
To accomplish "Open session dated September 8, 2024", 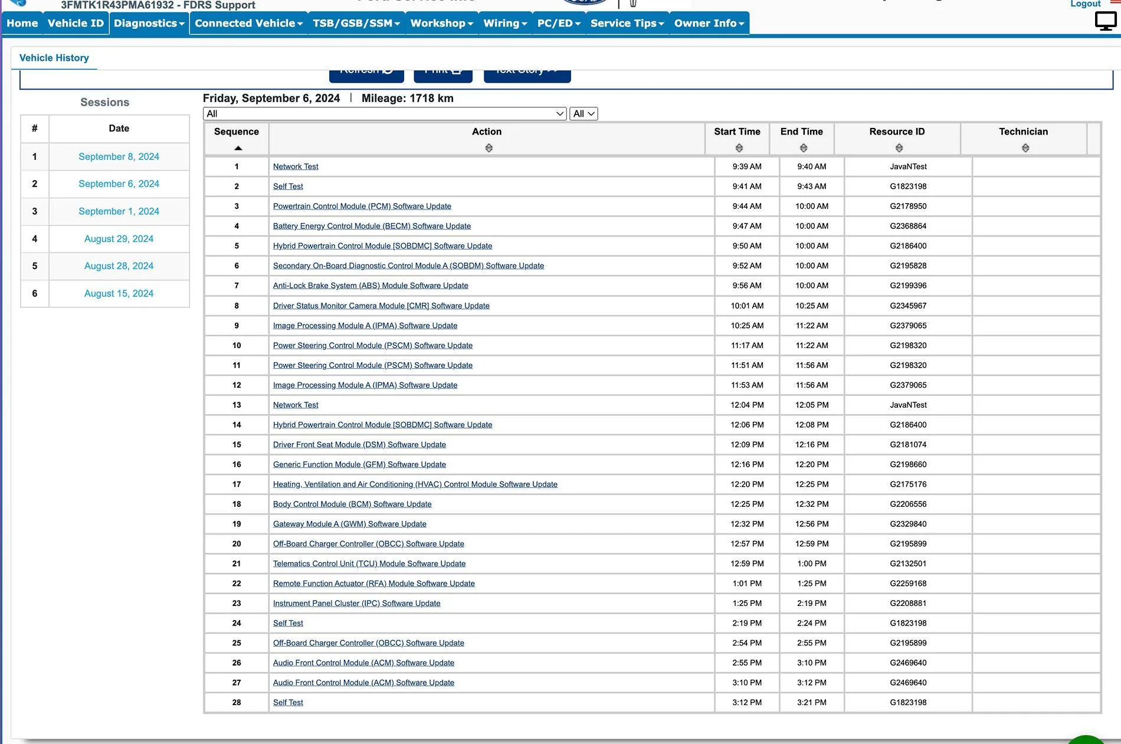I will coord(119,156).
